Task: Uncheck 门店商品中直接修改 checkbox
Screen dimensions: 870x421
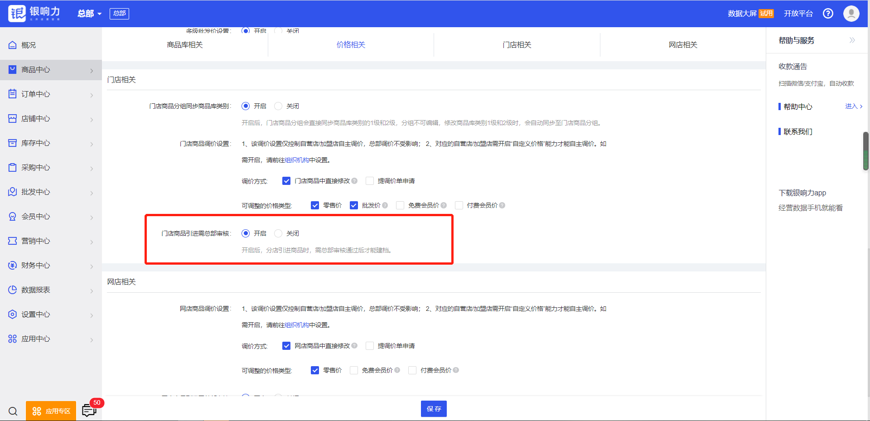Action: click(x=286, y=181)
